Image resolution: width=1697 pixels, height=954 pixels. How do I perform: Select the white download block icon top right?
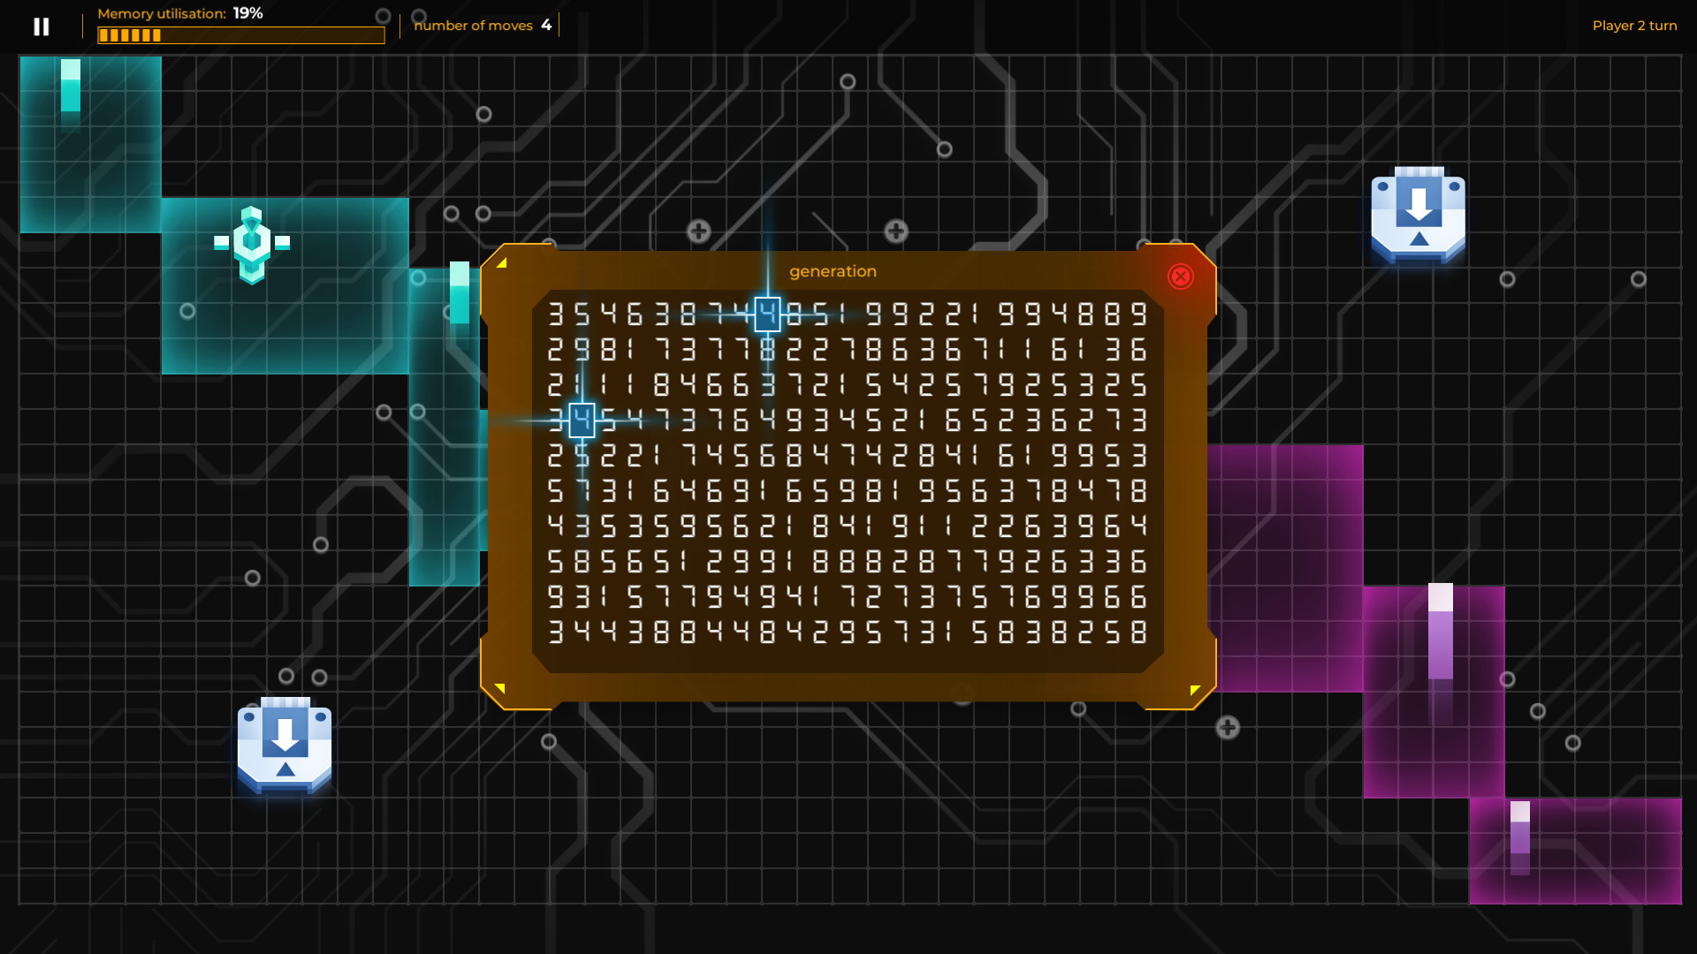[x=1418, y=212]
